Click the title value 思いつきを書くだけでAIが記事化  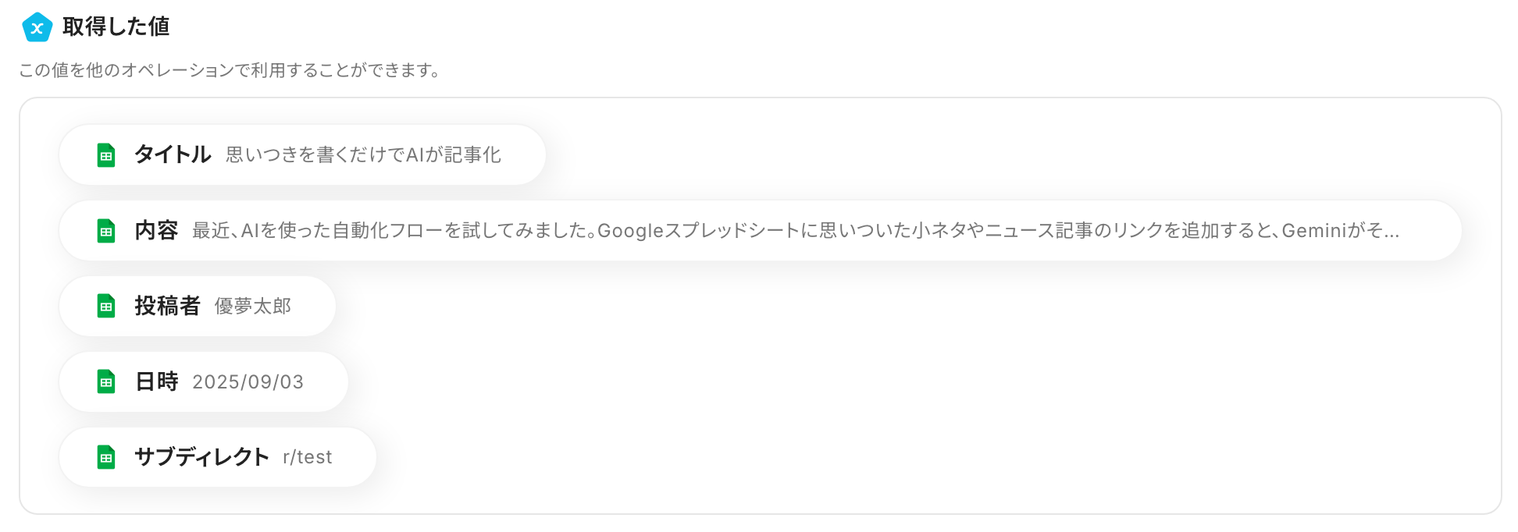(363, 154)
